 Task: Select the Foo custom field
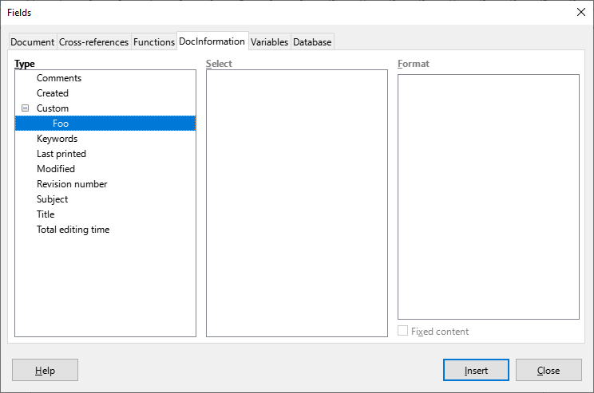[105, 124]
